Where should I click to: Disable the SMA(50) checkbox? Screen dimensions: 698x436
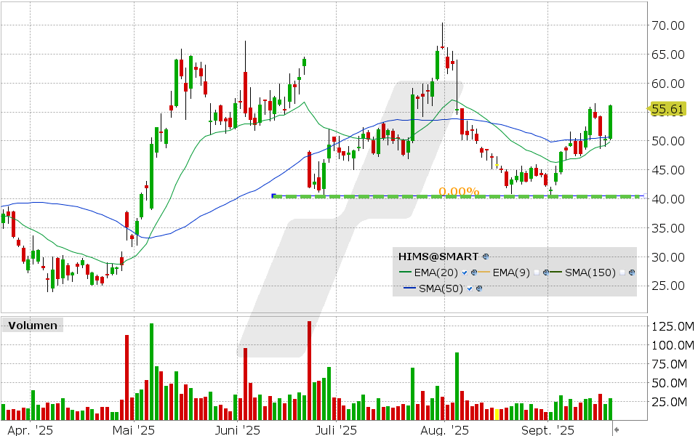[x=470, y=288]
